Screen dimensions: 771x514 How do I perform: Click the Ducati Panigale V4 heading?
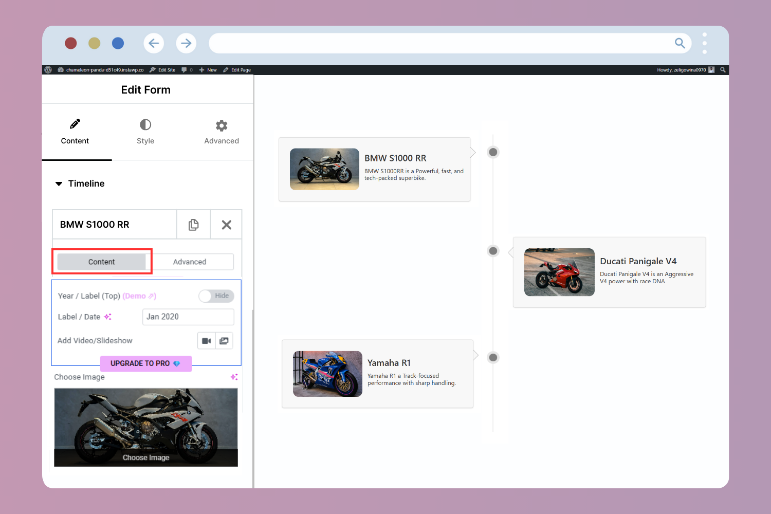[x=638, y=261]
